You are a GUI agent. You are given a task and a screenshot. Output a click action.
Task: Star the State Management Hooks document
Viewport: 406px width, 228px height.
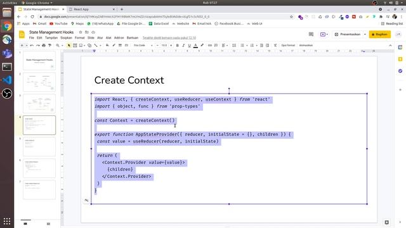pos(81,32)
